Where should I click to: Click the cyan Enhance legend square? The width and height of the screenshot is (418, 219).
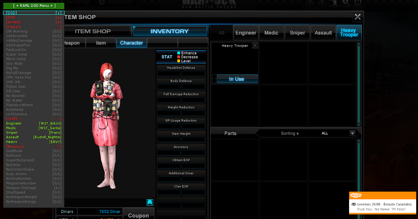click(x=179, y=53)
